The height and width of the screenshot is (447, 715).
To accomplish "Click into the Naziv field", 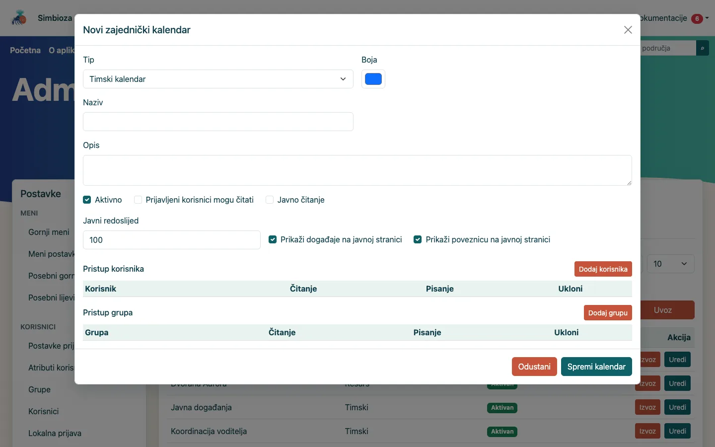I will click(x=218, y=122).
